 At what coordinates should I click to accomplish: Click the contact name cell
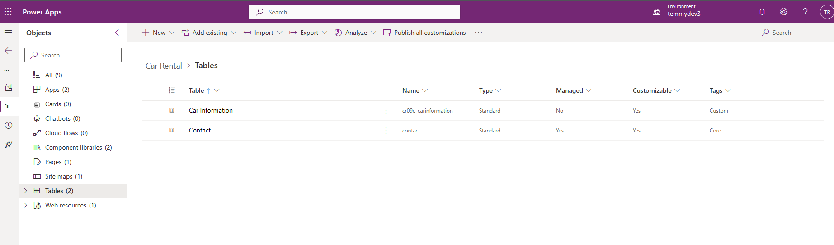(411, 131)
